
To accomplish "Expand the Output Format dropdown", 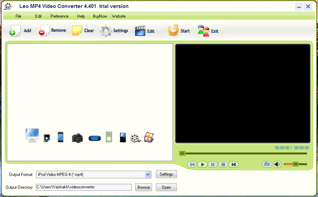I will tap(148, 175).
